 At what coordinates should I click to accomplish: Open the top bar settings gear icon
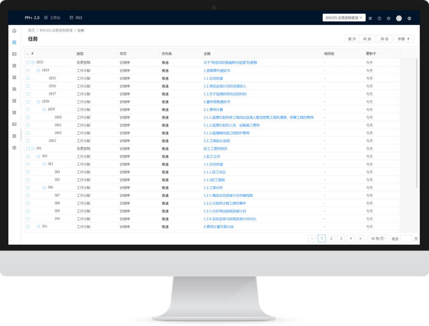[x=389, y=18]
